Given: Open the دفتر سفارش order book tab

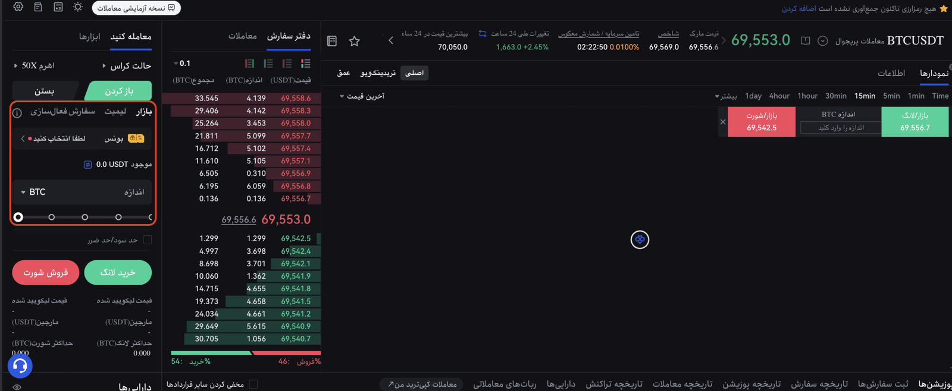Looking at the screenshot, I should point(289,36).
